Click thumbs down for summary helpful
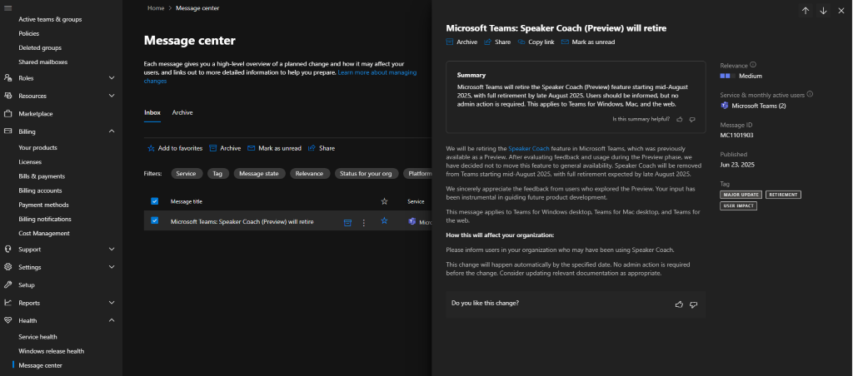The image size is (853, 376). point(692,119)
